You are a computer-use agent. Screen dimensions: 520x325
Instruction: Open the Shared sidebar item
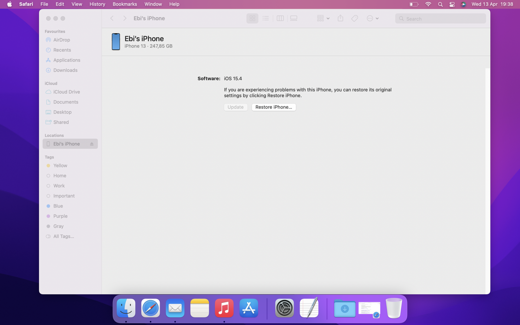point(70,122)
